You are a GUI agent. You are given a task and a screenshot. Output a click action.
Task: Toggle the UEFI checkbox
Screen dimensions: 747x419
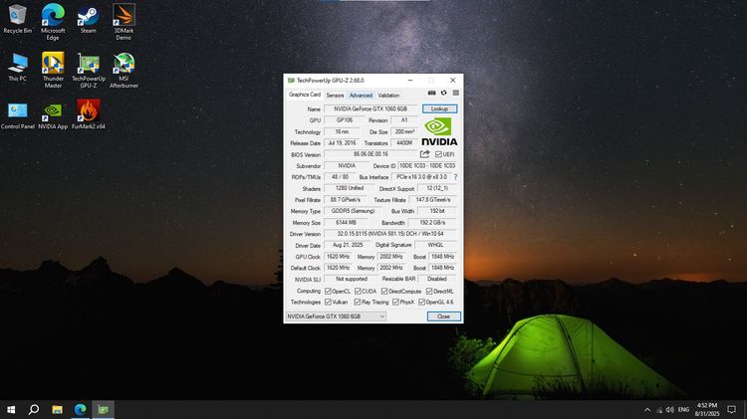click(438, 154)
